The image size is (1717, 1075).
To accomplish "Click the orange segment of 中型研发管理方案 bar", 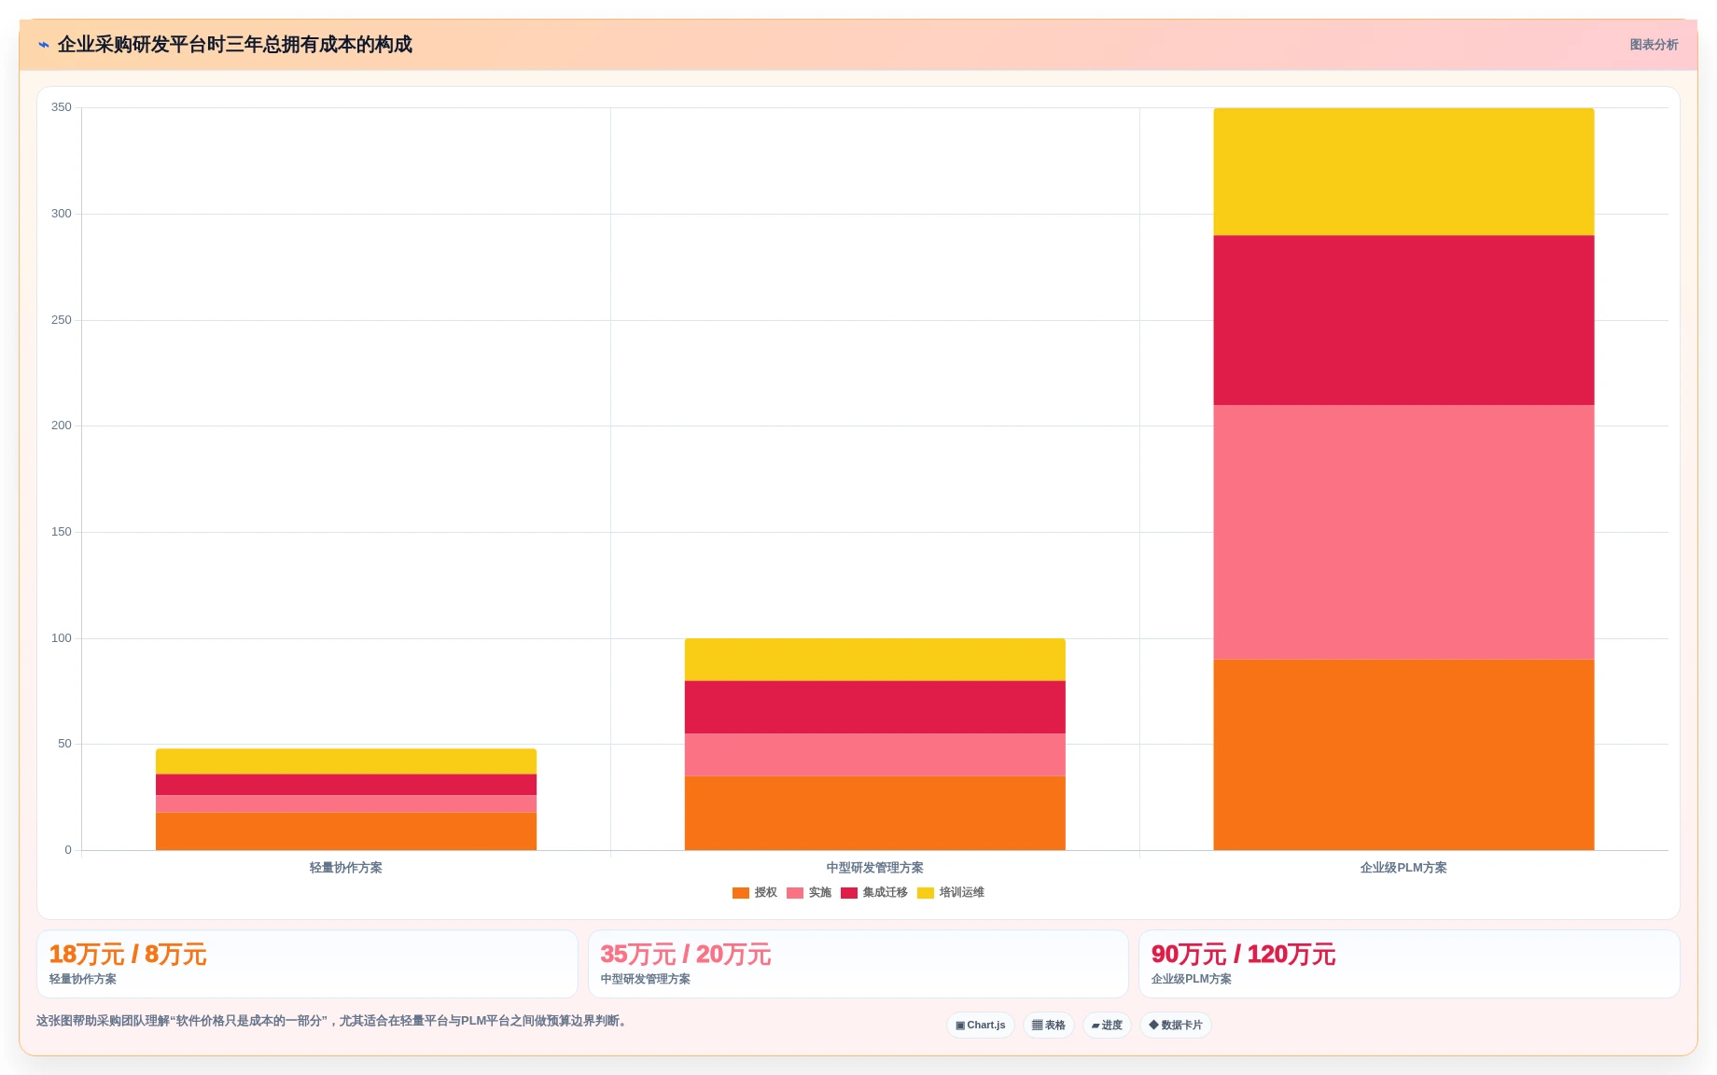I will (x=874, y=813).
